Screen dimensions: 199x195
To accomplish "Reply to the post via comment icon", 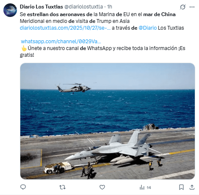I will [x=23, y=187].
